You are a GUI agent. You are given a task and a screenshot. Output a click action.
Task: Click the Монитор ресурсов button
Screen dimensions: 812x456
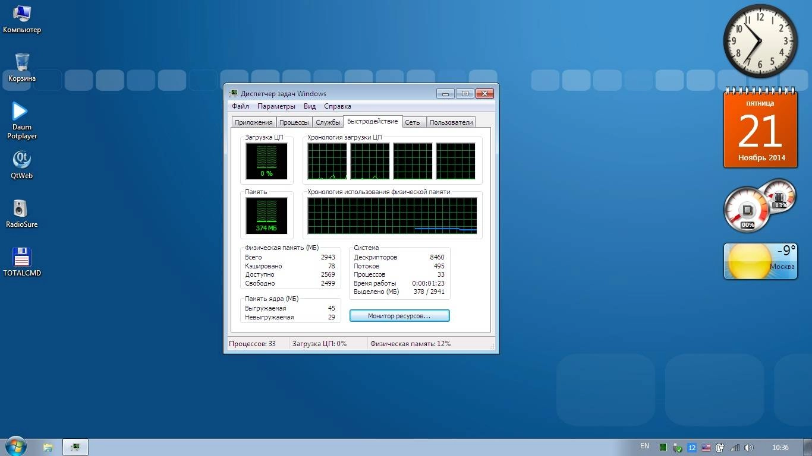click(x=399, y=316)
